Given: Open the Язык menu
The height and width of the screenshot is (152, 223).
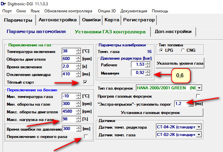Looking at the screenshot, I should click(35, 11).
